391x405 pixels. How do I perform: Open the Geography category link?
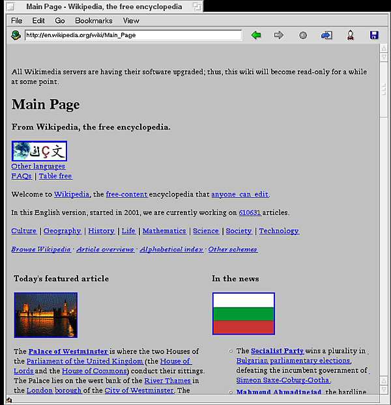63,231
